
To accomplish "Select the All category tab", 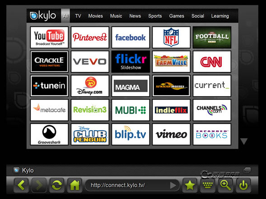I will click(x=65, y=16).
